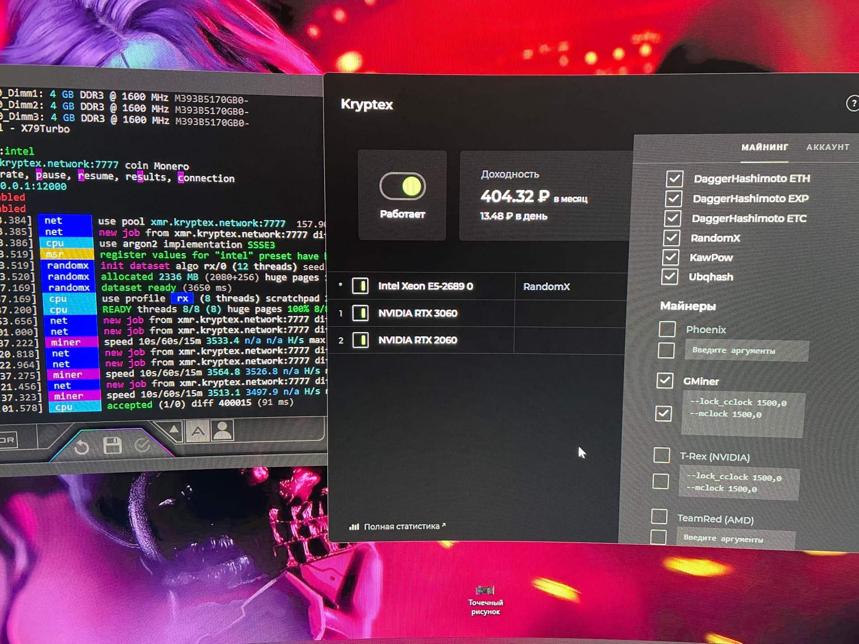Click speed line showing 3533.4 H/s
The height and width of the screenshot is (644, 859).
click(215, 341)
